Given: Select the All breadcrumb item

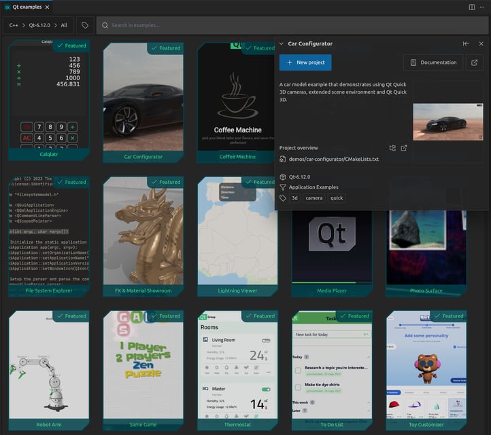Looking at the screenshot, I should 64,25.
